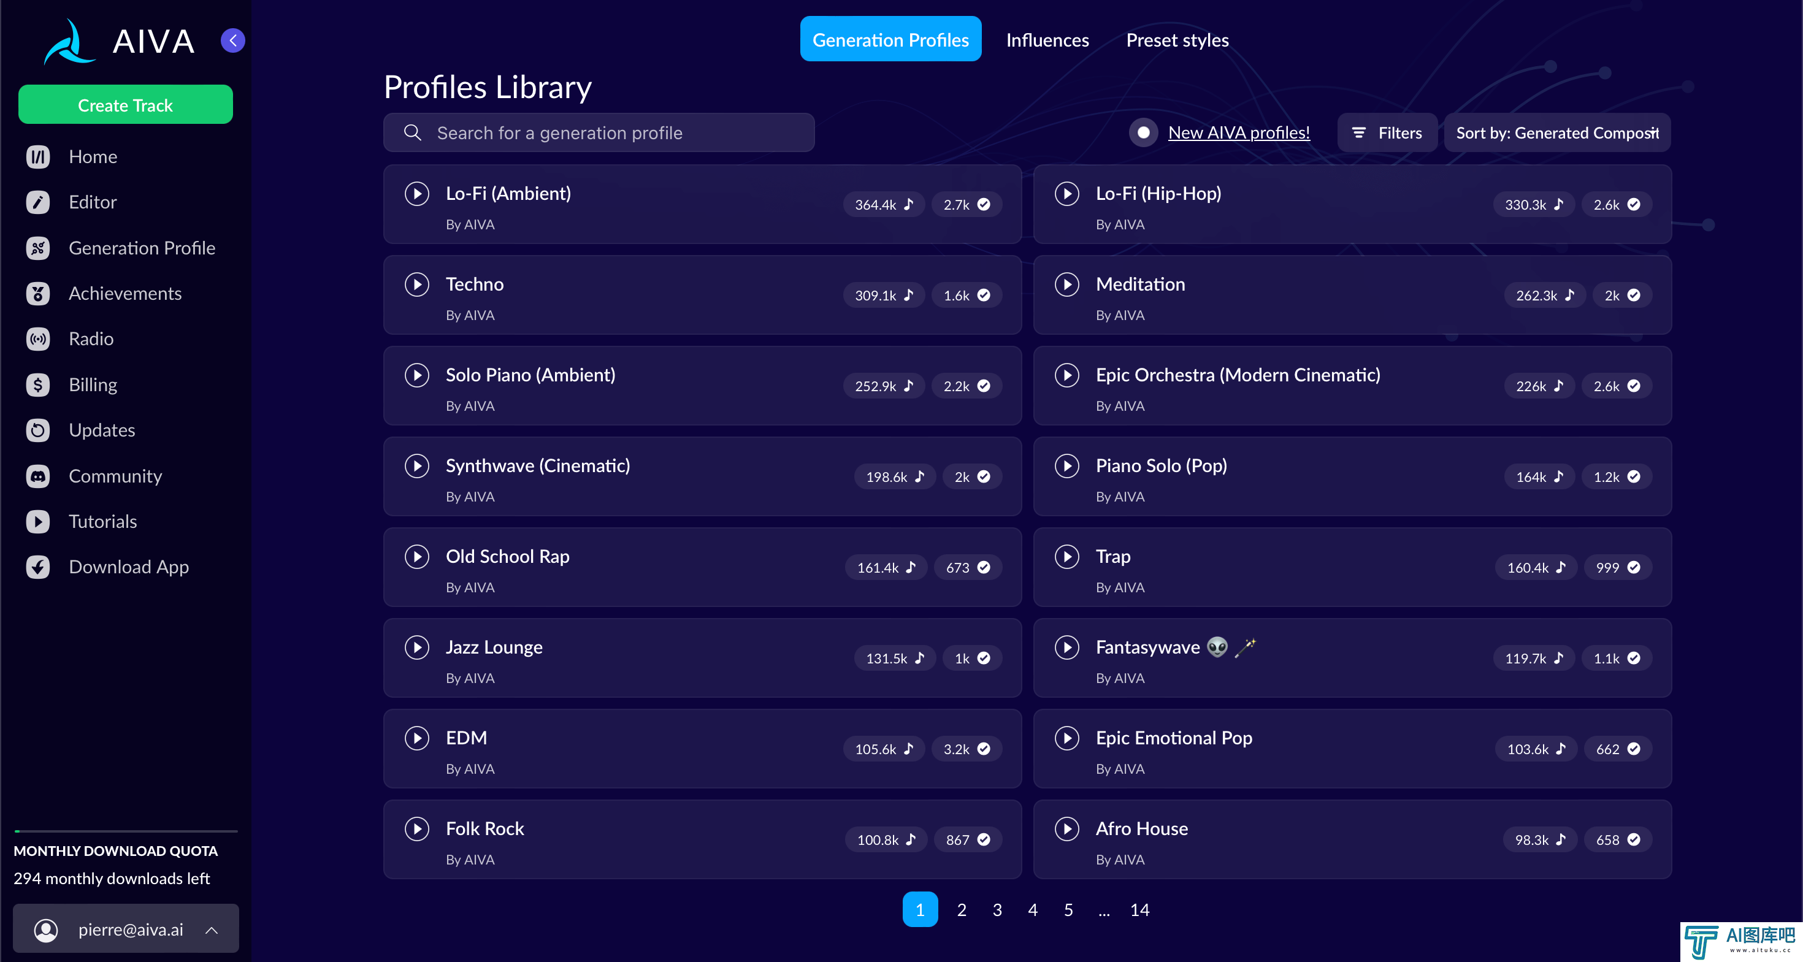Open the Editor pencil icon

[x=38, y=202]
